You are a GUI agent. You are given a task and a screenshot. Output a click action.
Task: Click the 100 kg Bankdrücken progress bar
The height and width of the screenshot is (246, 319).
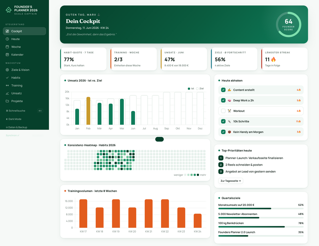pos(261,227)
